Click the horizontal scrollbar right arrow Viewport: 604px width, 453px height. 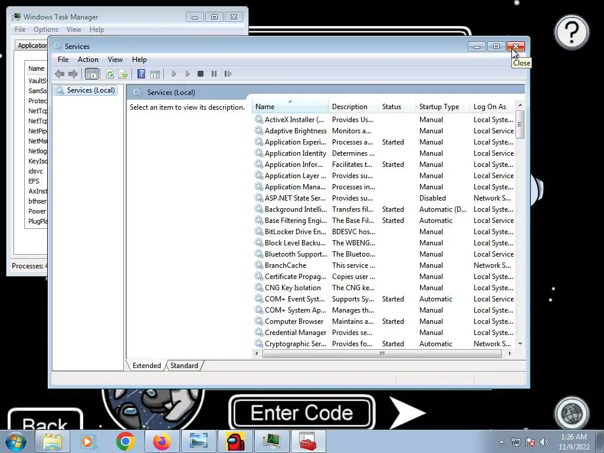coord(510,354)
